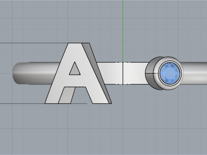207x155 pixels.
Task: Click the green vertical axis line
Action: 123,31
